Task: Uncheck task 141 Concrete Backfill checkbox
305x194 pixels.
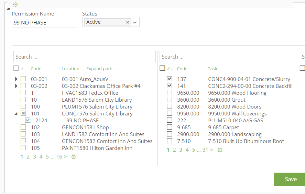Action: pyautogui.click(x=170, y=85)
